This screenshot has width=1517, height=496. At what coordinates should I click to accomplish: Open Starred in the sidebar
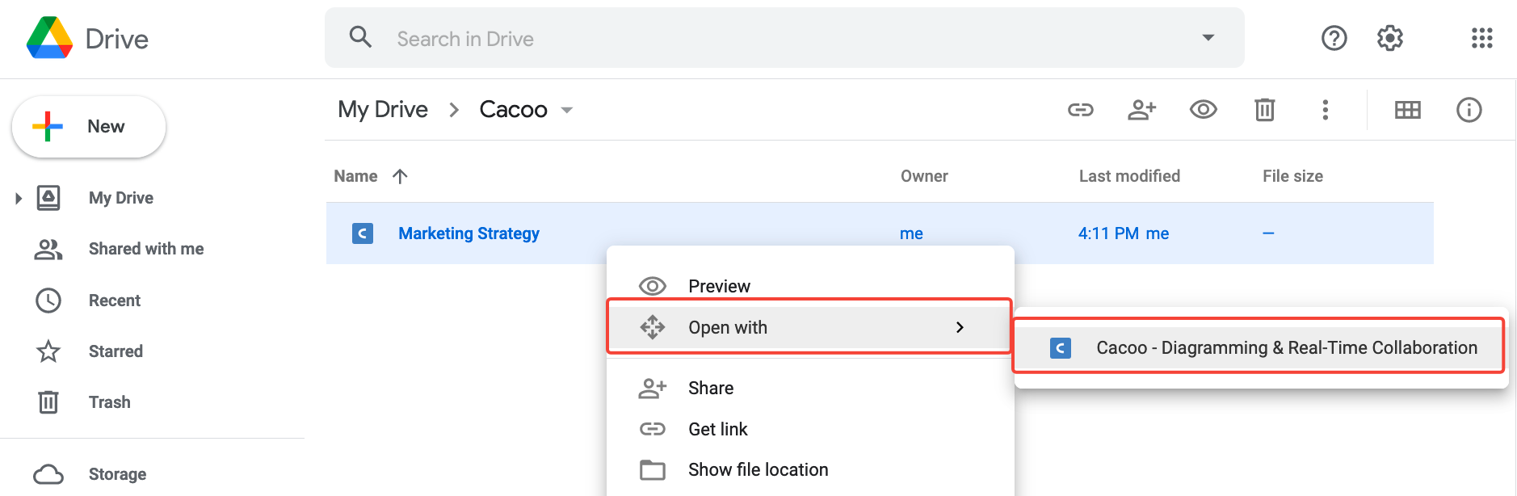tap(116, 351)
